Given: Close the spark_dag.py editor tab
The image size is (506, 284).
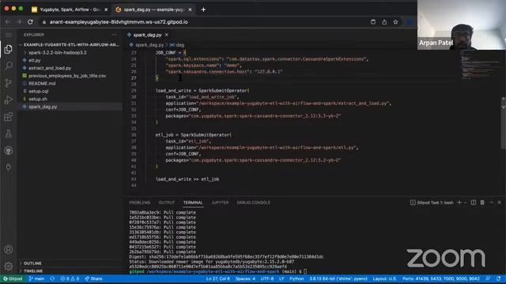Looking at the screenshot, I should 167,35.
